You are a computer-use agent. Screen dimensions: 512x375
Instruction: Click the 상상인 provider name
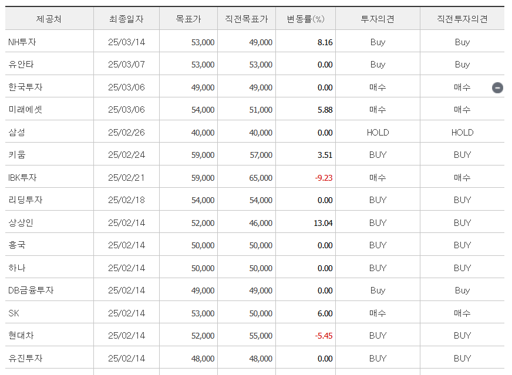pyautogui.click(x=21, y=222)
